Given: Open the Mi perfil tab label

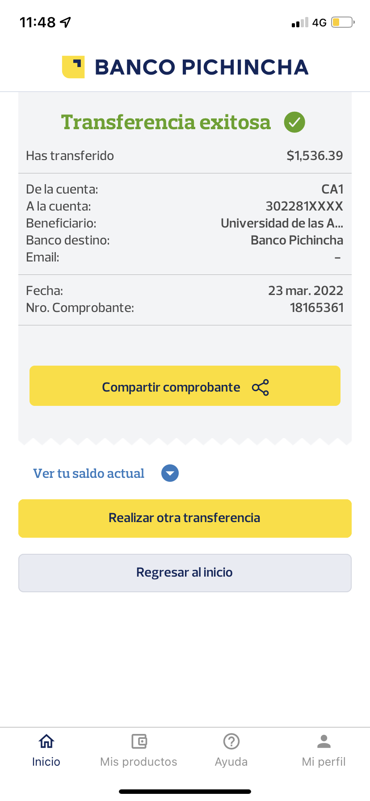Looking at the screenshot, I should [324, 762].
